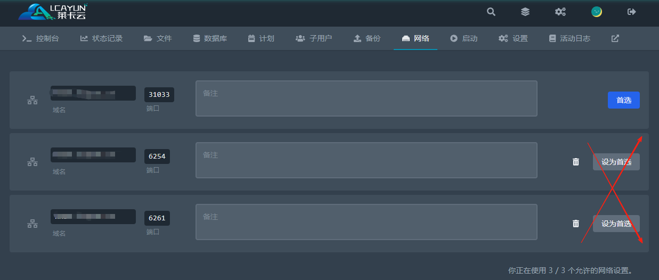The image size is (659, 280).
Task: Click the external link icon in nav
Action: (615, 38)
